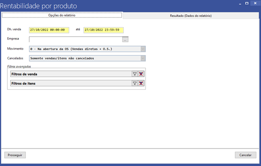
Task: Maximize the Rentabilidade por produto window
Action: (x=247, y=3)
